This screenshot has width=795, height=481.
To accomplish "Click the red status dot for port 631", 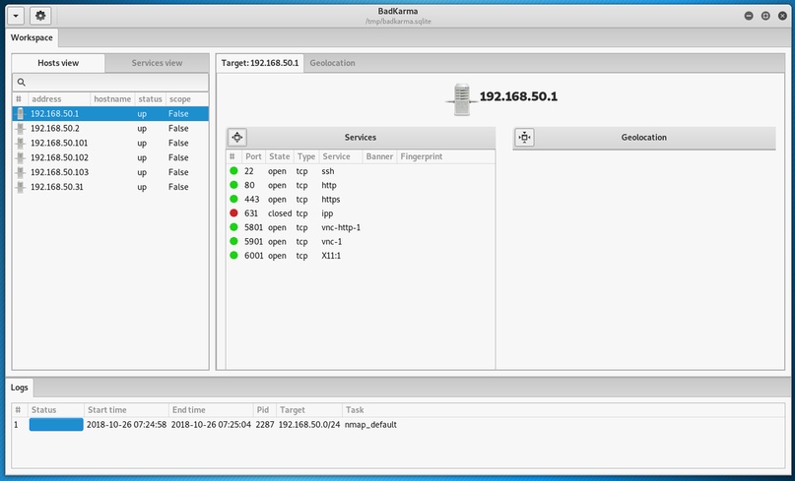I will tap(234, 213).
